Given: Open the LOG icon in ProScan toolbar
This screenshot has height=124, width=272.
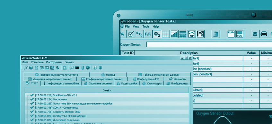Looking at the screenshot, I should 240,34.
